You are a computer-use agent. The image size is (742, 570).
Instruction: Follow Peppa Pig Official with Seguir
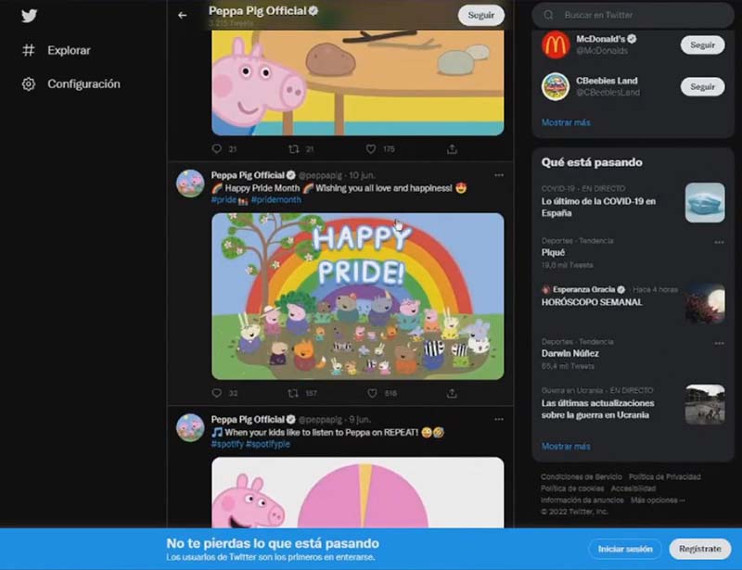pos(480,15)
